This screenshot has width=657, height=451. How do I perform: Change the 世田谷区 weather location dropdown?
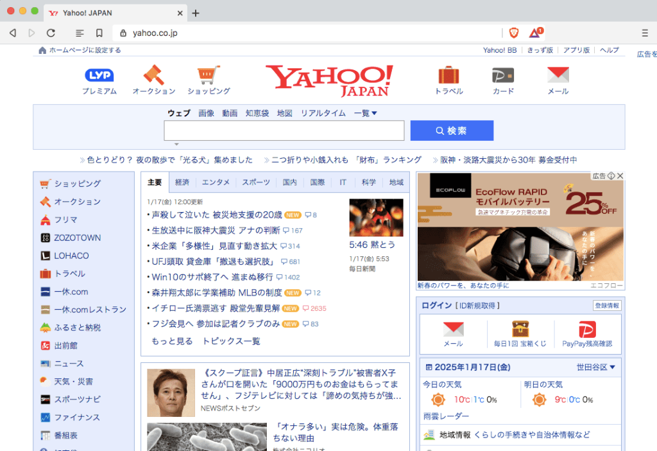(x=595, y=367)
